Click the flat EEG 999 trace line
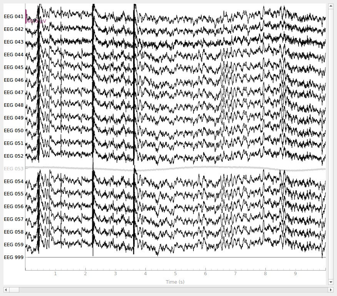 [192, 257]
